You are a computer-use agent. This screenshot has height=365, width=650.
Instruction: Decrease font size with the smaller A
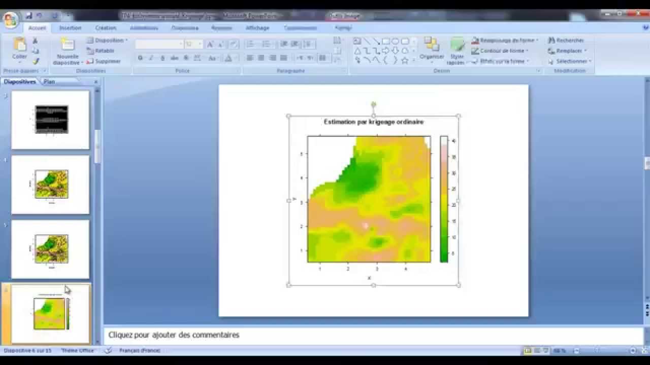click(221, 45)
